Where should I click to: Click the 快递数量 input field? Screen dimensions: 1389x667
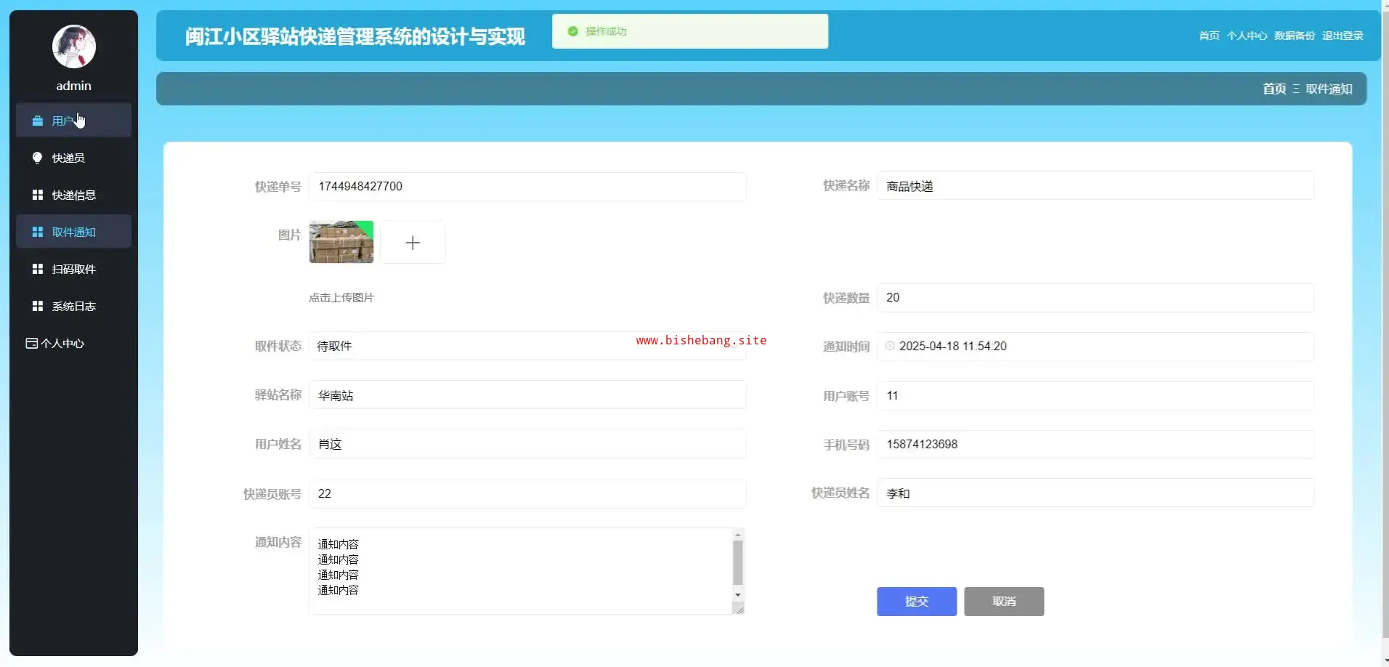click(x=1096, y=298)
